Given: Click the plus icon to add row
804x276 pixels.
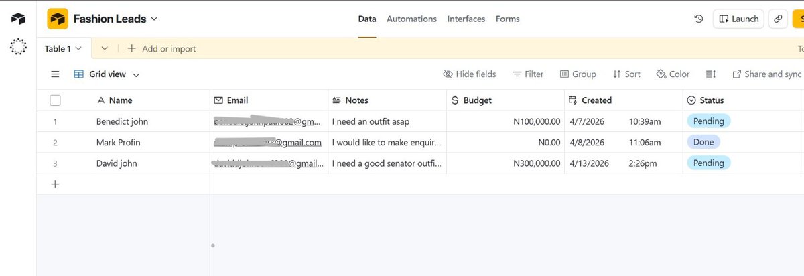Looking at the screenshot, I should click(56, 184).
